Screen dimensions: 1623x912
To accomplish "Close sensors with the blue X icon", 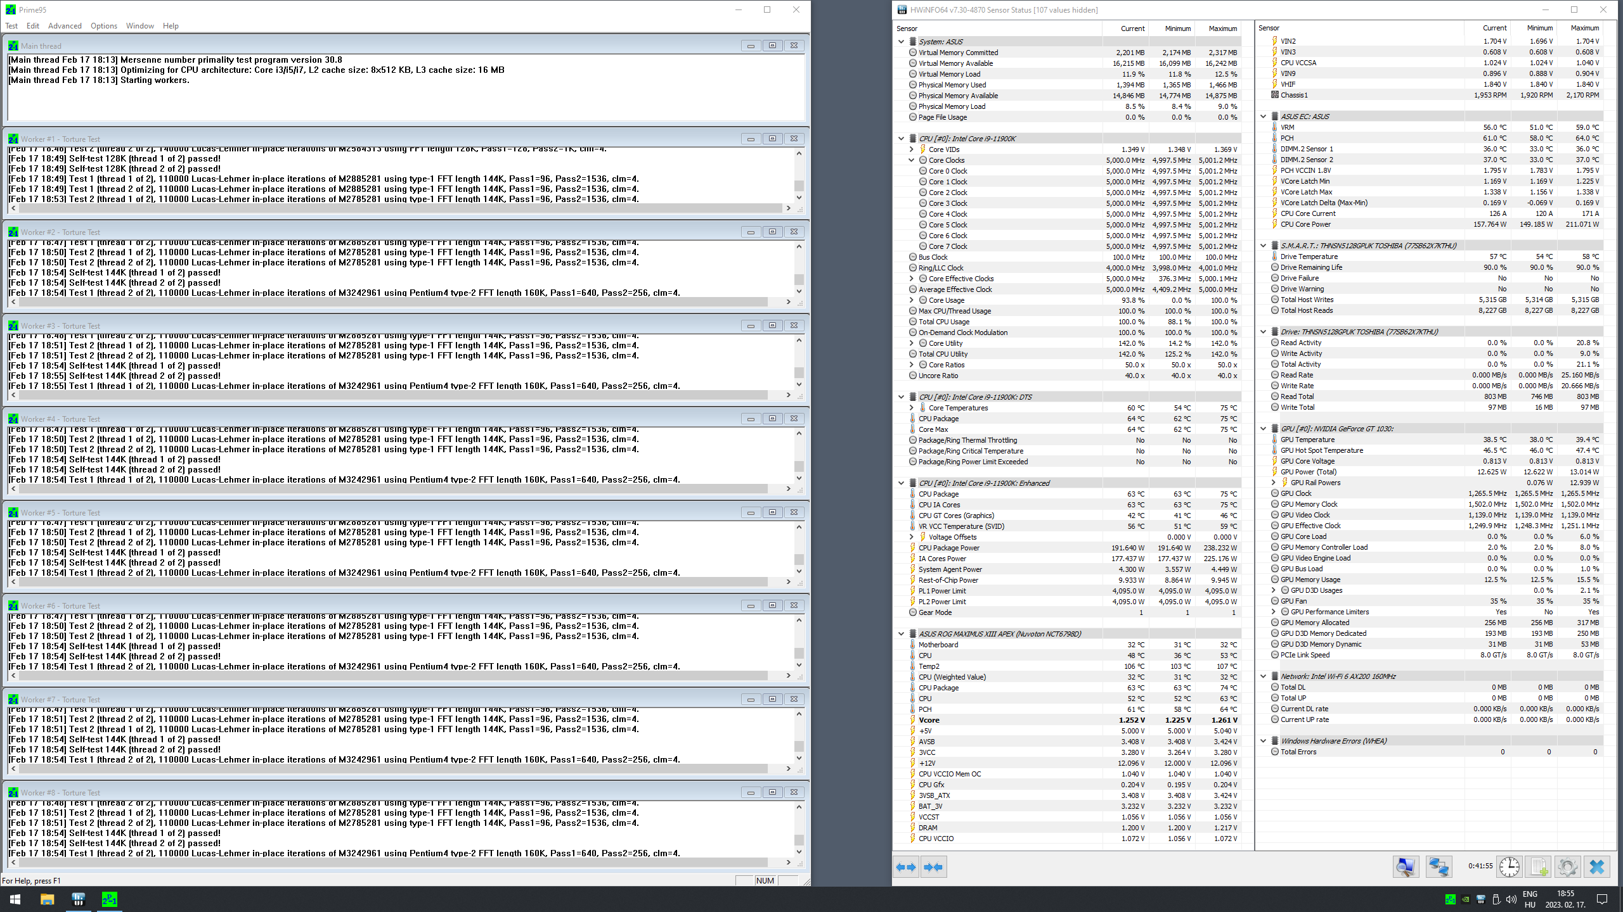I will (x=1597, y=867).
